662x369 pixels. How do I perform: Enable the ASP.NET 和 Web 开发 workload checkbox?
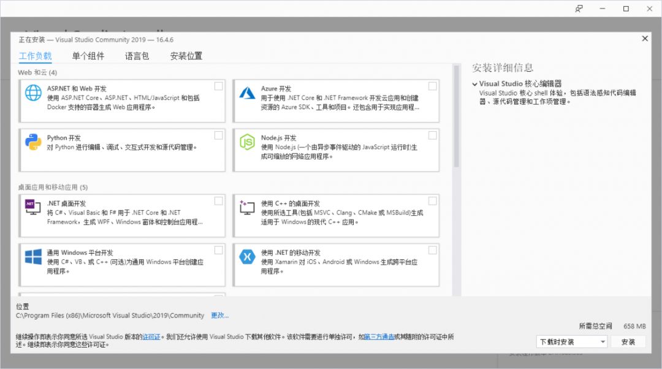coord(219,86)
